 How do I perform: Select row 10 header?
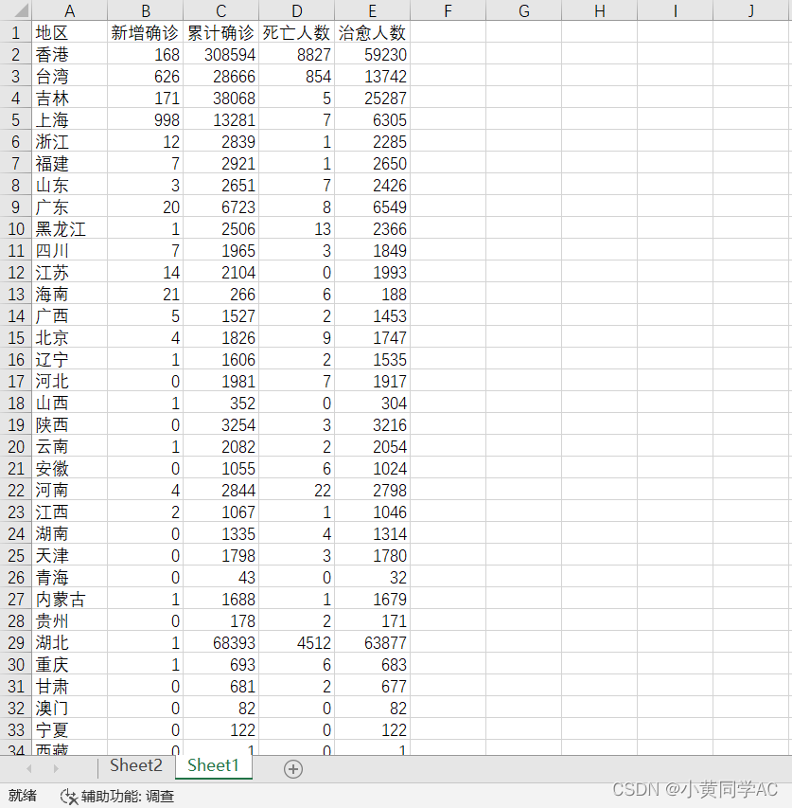tap(15, 229)
